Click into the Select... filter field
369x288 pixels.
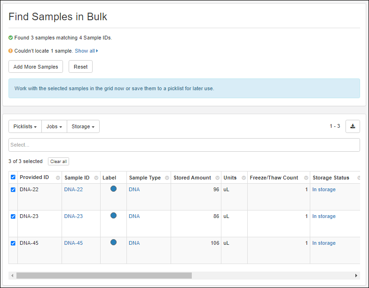(184, 145)
